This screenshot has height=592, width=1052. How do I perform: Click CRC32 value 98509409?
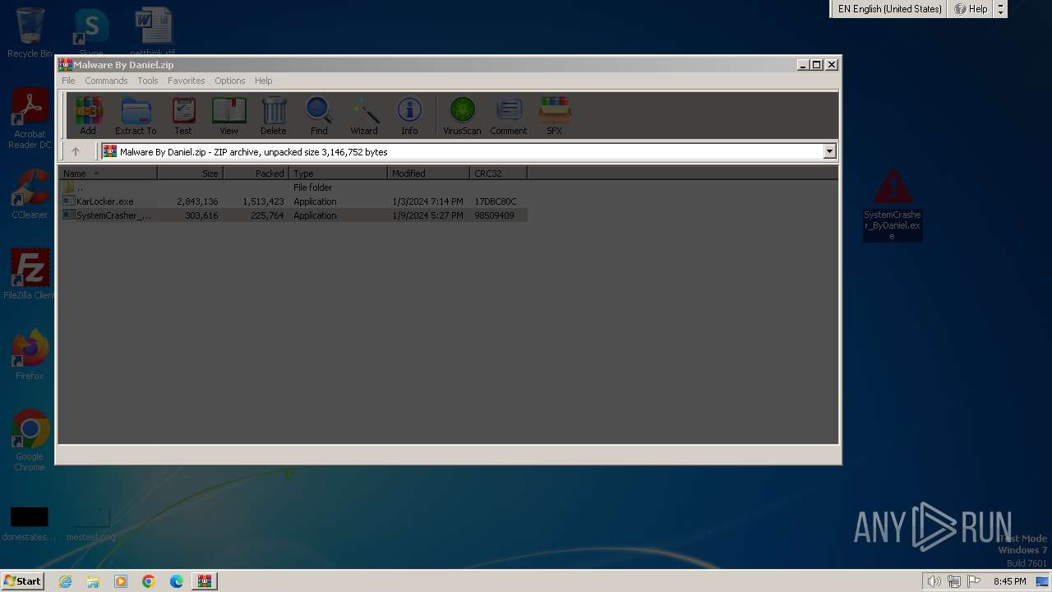tap(494, 215)
